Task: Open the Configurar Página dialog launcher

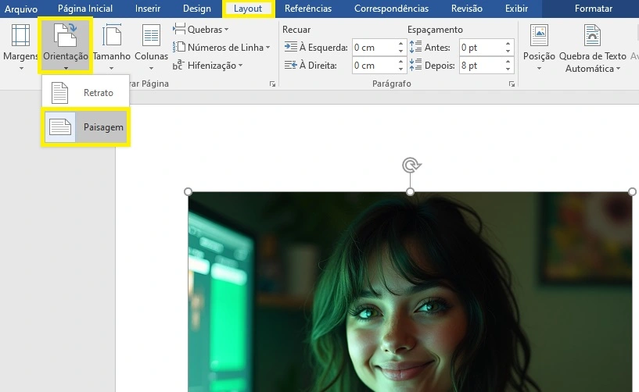Action: (272, 84)
